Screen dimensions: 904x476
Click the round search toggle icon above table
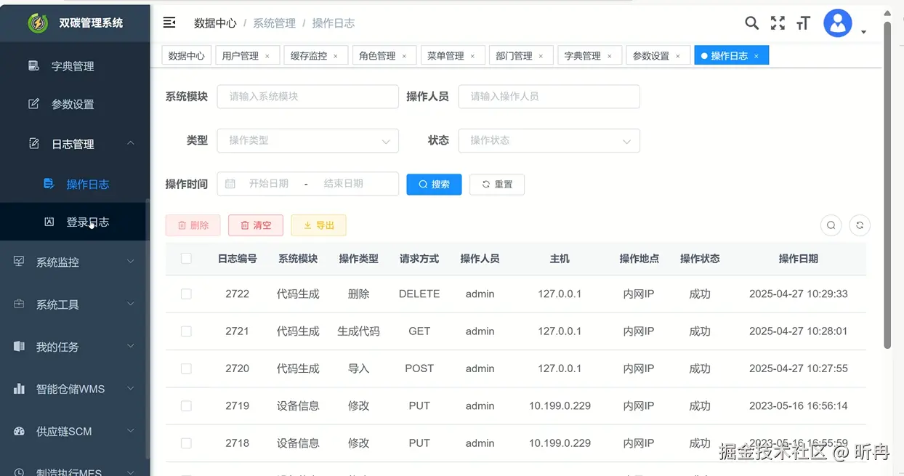[x=831, y=225]
